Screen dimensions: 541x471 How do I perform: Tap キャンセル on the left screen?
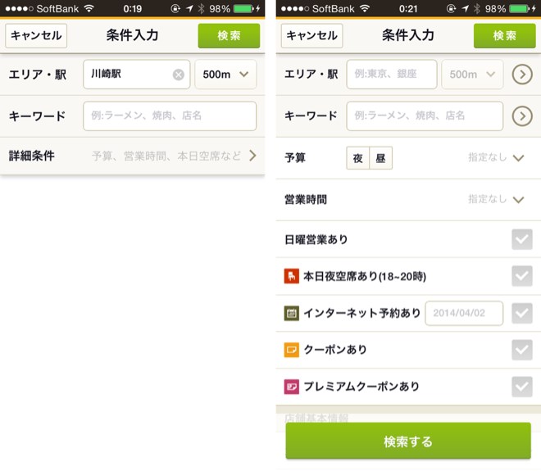coord(36,35)
